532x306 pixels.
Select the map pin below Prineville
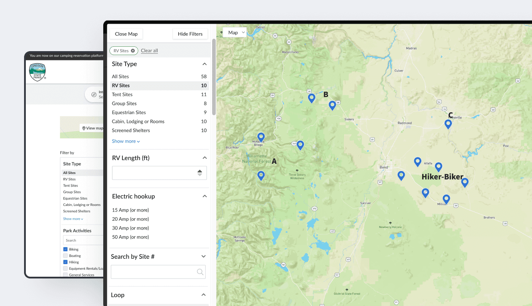[x=448, y=124]
